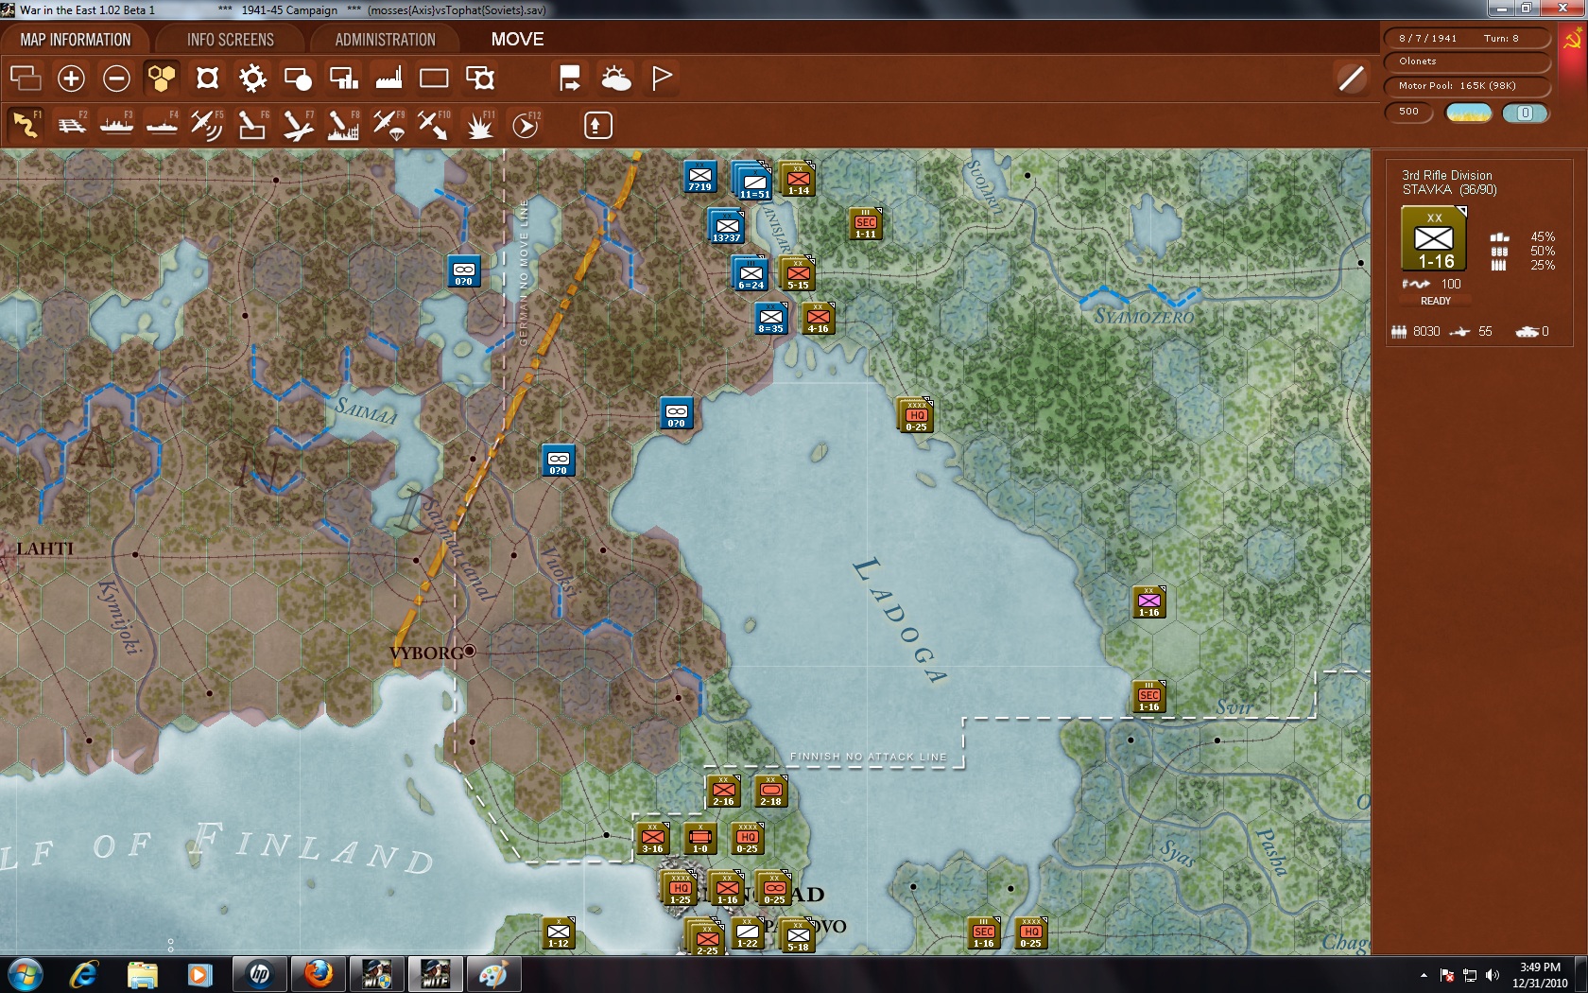Click the rectangle with frame overlay icon
1588x993 pixels.
click(479, 78)
